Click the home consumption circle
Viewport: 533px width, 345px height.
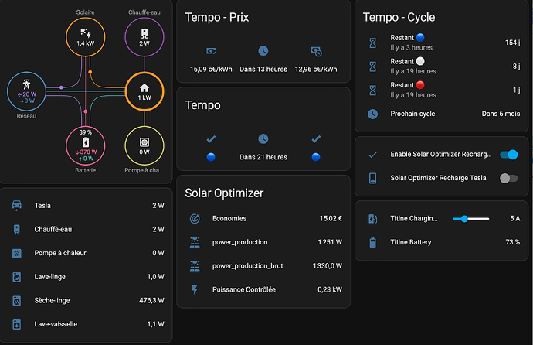coord(144,92)
